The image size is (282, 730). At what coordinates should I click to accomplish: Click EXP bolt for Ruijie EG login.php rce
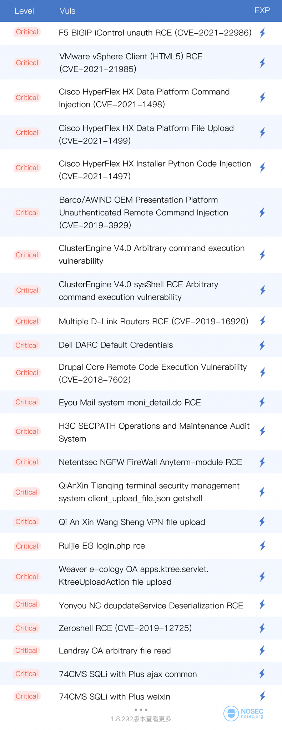click(263, 546)
